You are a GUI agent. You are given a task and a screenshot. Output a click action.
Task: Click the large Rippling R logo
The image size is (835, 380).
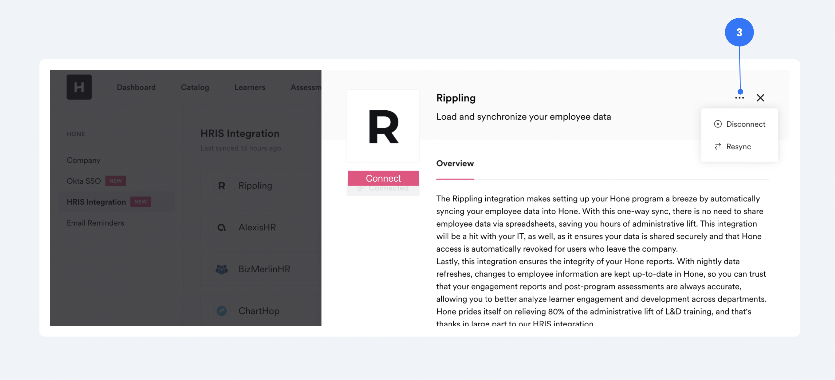383,126
